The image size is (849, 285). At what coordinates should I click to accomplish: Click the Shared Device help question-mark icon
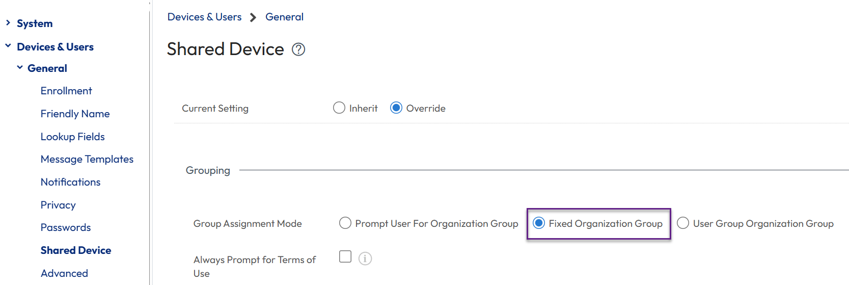(298, 49)
